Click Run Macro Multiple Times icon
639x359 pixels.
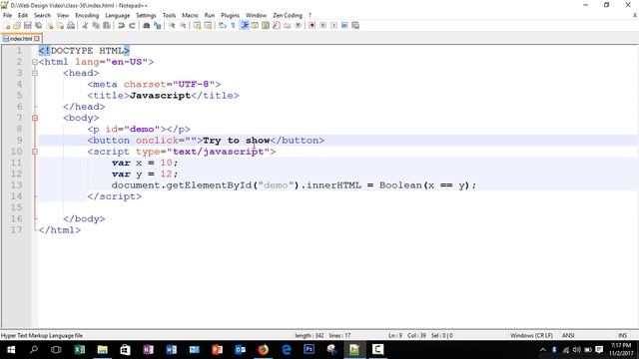344,26
